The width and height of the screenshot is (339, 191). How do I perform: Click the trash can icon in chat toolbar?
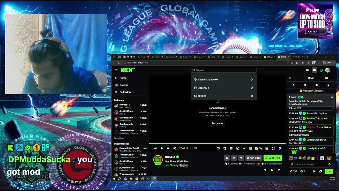tap(305, 85)
